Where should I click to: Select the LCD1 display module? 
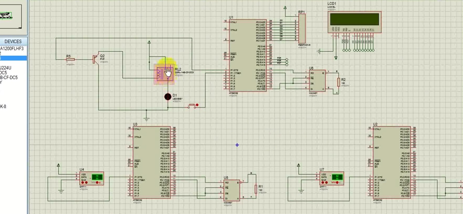[354, 22]
